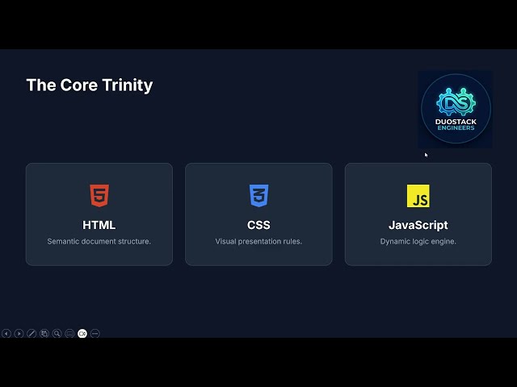Open the pen and pointer tools

32,333
